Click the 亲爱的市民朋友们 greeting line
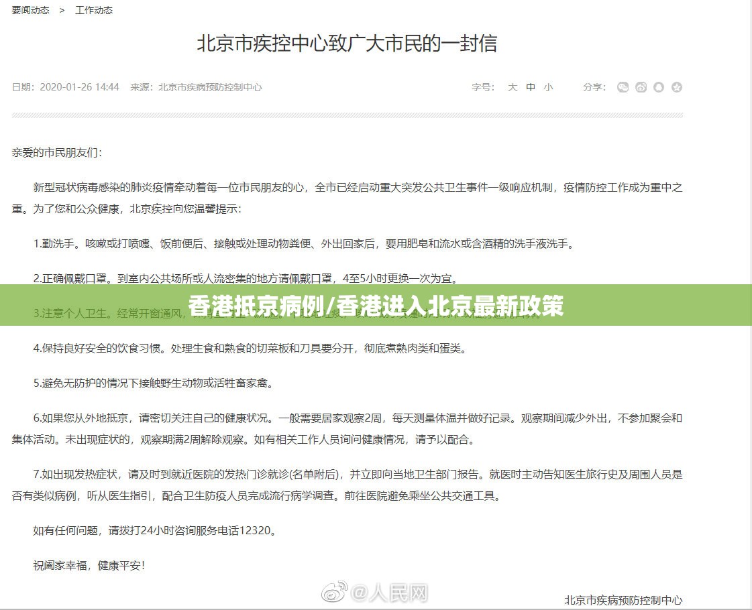752x610 pixels. 57,153
